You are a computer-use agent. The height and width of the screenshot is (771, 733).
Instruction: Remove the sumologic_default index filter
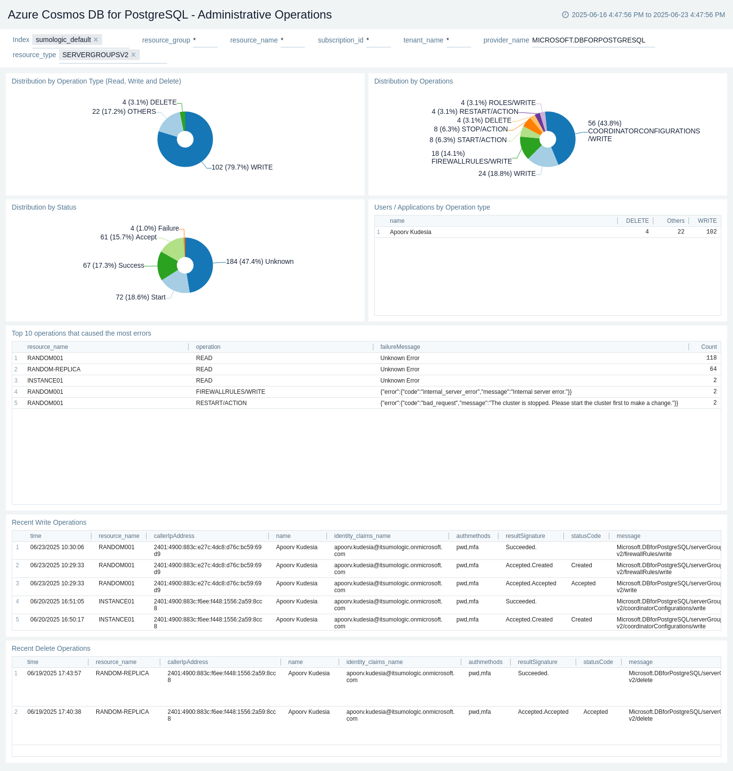pos(96,40)
